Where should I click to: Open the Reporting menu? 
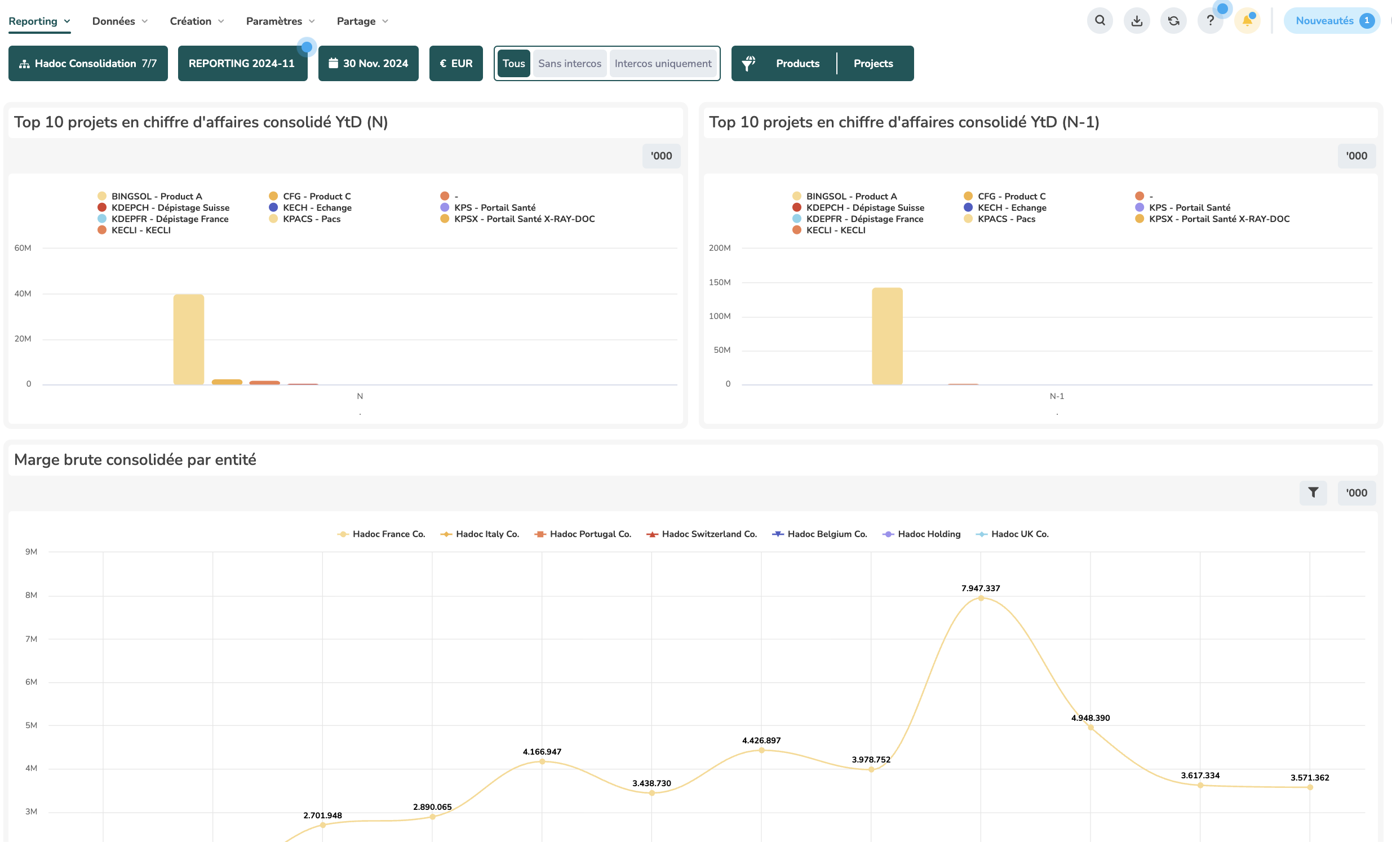coord(39,21)
